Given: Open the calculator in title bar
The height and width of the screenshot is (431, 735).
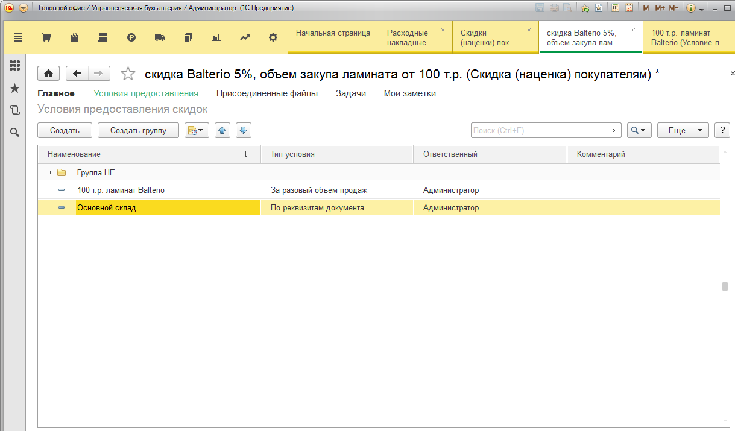Looking at the screenshot, I should pos(616,8).
